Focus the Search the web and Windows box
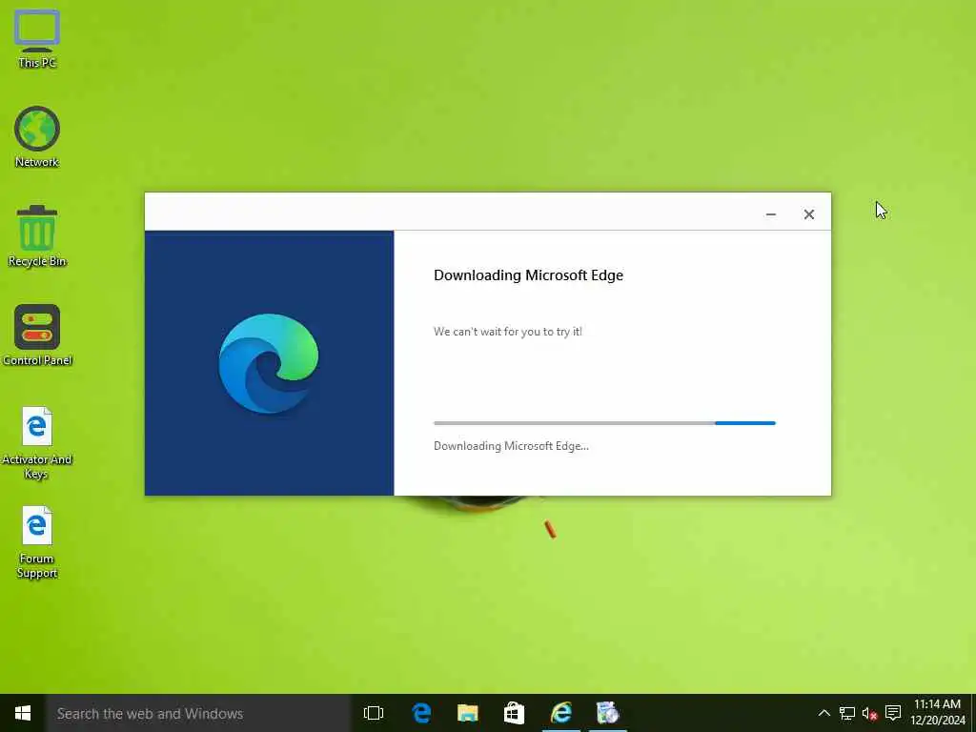Viewport: 976px width, 732px height. [x=198, y=713]
